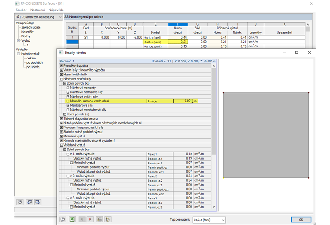
Task: Select Plochy in navigator
Action: tap(26, 36)
